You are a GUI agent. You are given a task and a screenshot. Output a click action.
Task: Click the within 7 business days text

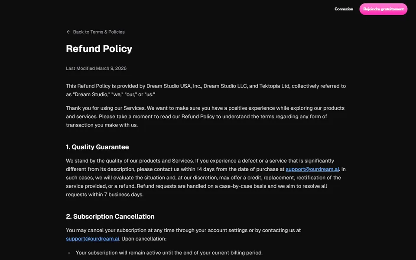point(123,195)
